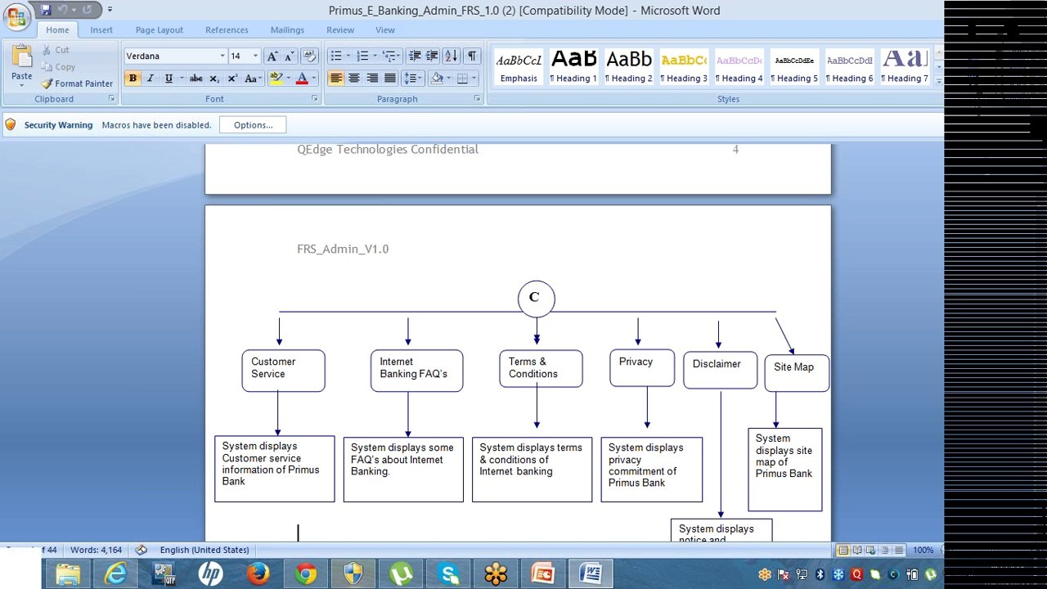
Task: Click the Office button logo
Action: [x=16, y=17]
